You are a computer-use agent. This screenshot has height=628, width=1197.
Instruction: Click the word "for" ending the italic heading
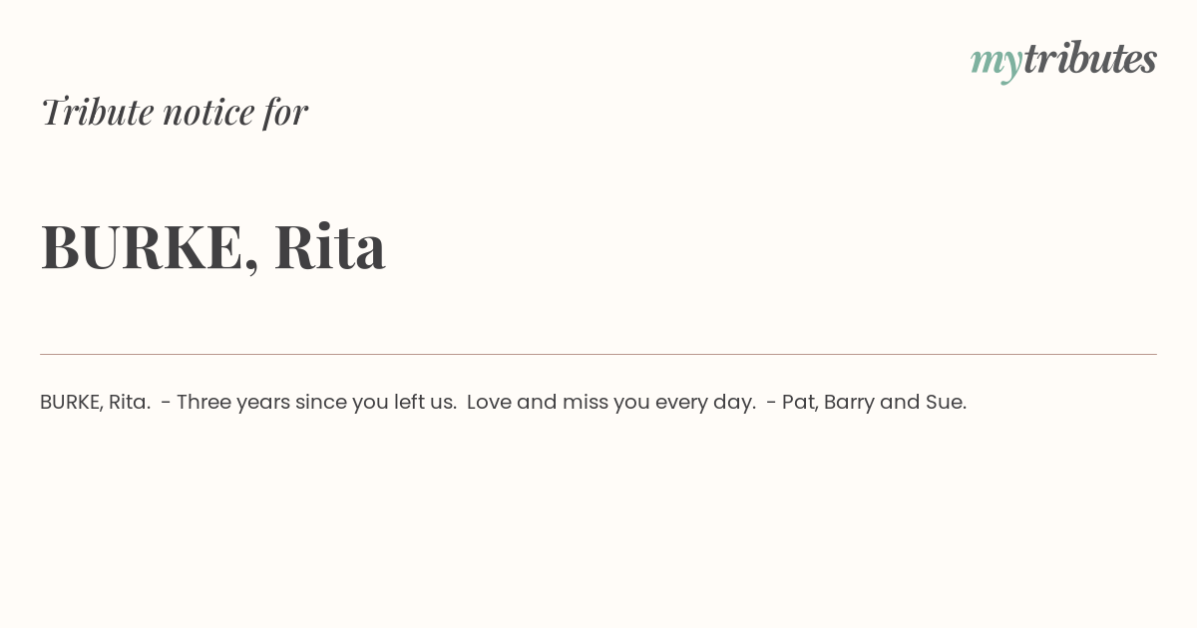click(x=285, y=112)
